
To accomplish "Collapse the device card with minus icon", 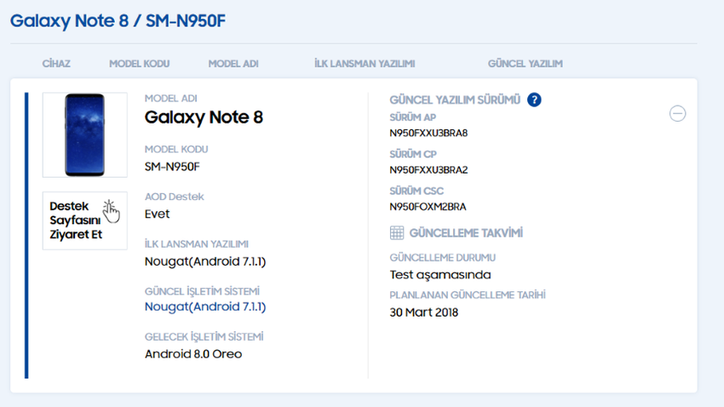I will 677,113.
